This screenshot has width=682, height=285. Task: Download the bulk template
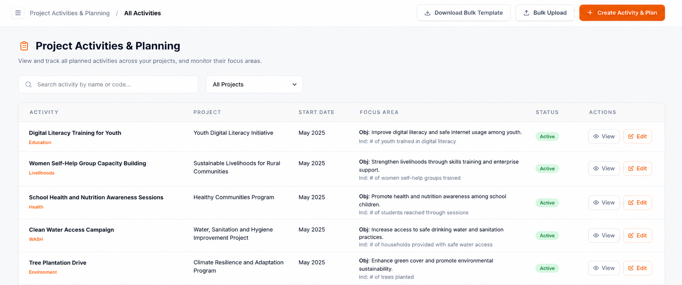[463, 13]
